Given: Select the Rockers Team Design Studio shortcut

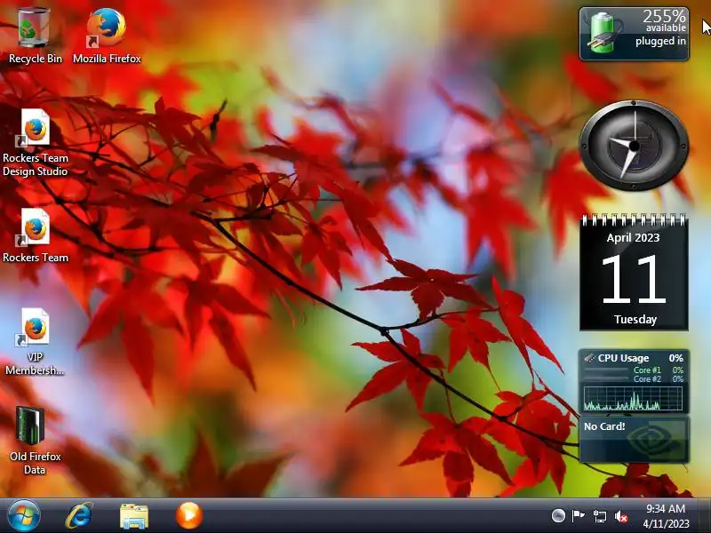Looking at the screenshot, I should [x=35, y=142].
